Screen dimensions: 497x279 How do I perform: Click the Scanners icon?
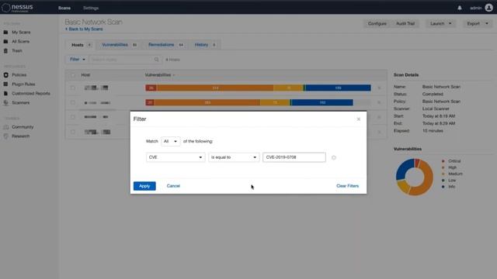[x=5, y=102]
